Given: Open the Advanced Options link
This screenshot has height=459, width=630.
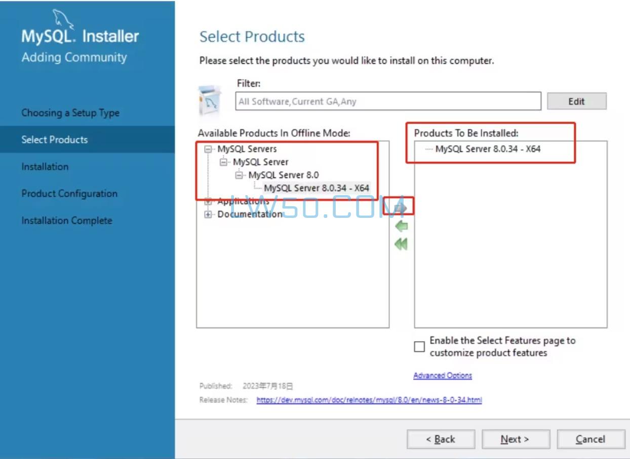Looking at the screenshot, I should pos(443,375).
